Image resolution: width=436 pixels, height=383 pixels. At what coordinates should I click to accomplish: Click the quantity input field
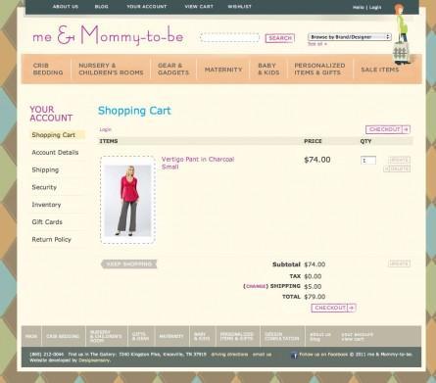(368, 161)
